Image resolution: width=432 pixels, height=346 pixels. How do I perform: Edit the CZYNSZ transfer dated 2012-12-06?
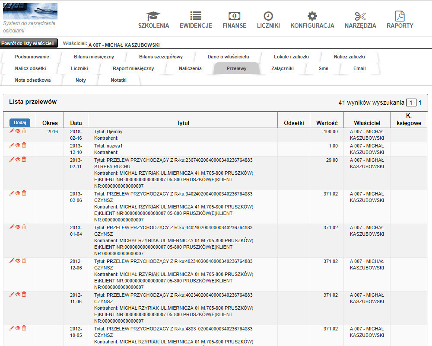[x=12, y=260]
